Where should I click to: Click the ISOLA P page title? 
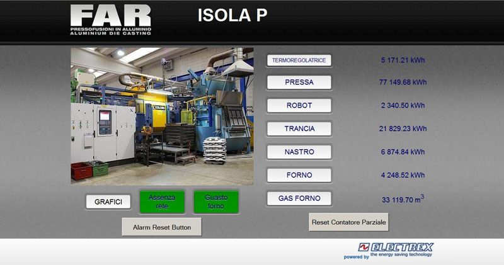pos(232,16)
